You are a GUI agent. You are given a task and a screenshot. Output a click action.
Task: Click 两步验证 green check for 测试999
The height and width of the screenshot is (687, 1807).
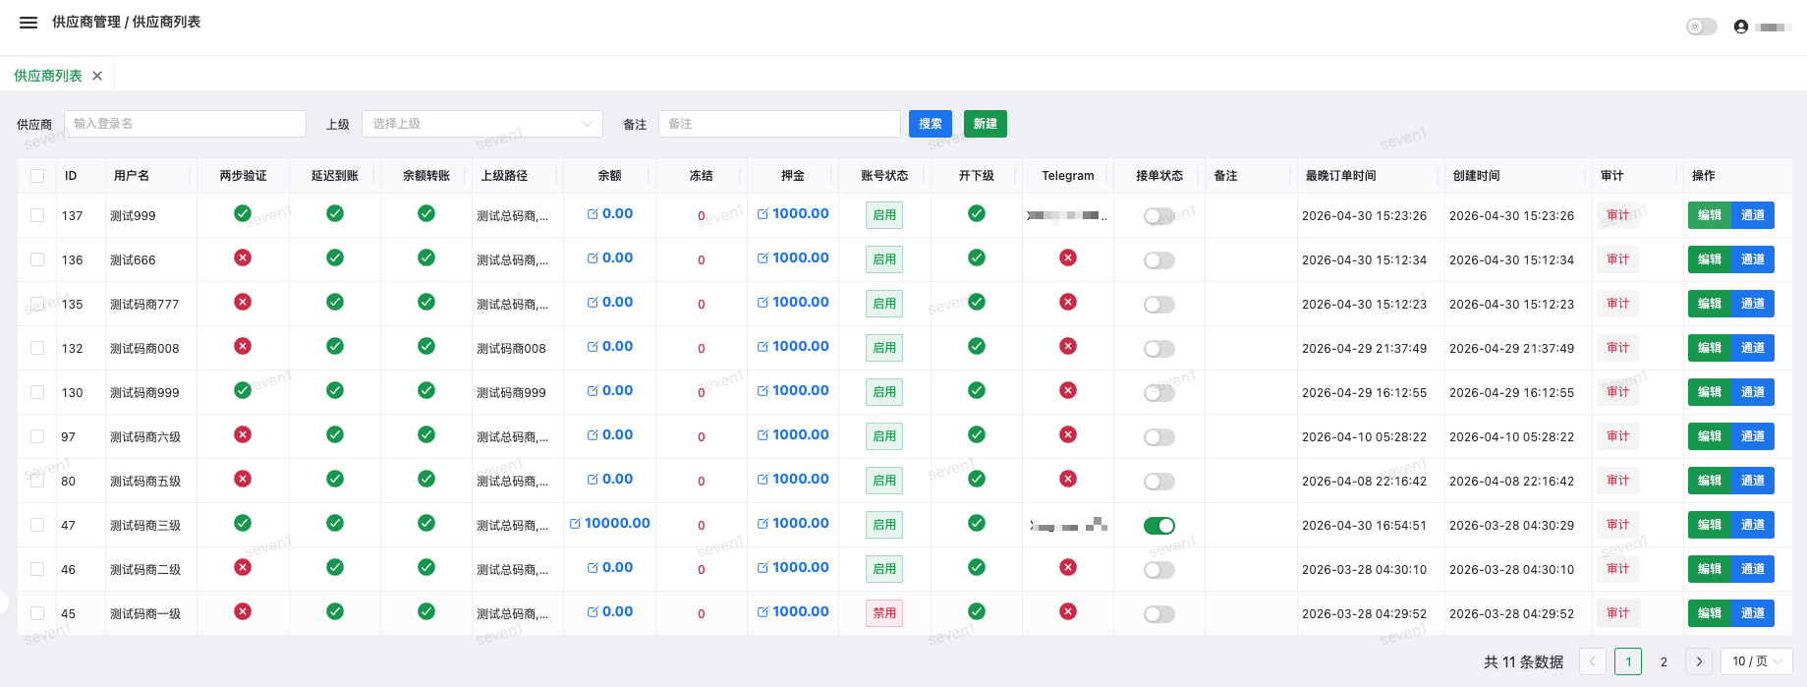[x=243, y=213]
